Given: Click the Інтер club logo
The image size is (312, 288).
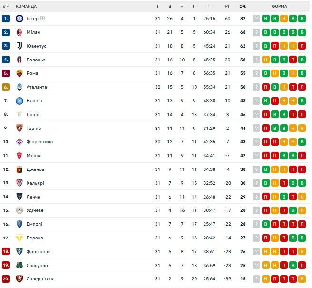Looking at the screenshot, I should 19,19.
